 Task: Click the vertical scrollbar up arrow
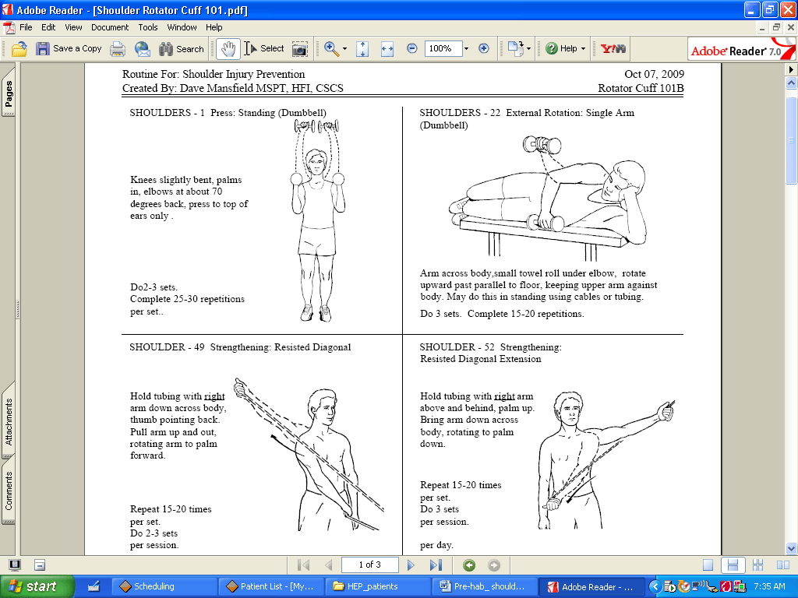pos(791,83)
